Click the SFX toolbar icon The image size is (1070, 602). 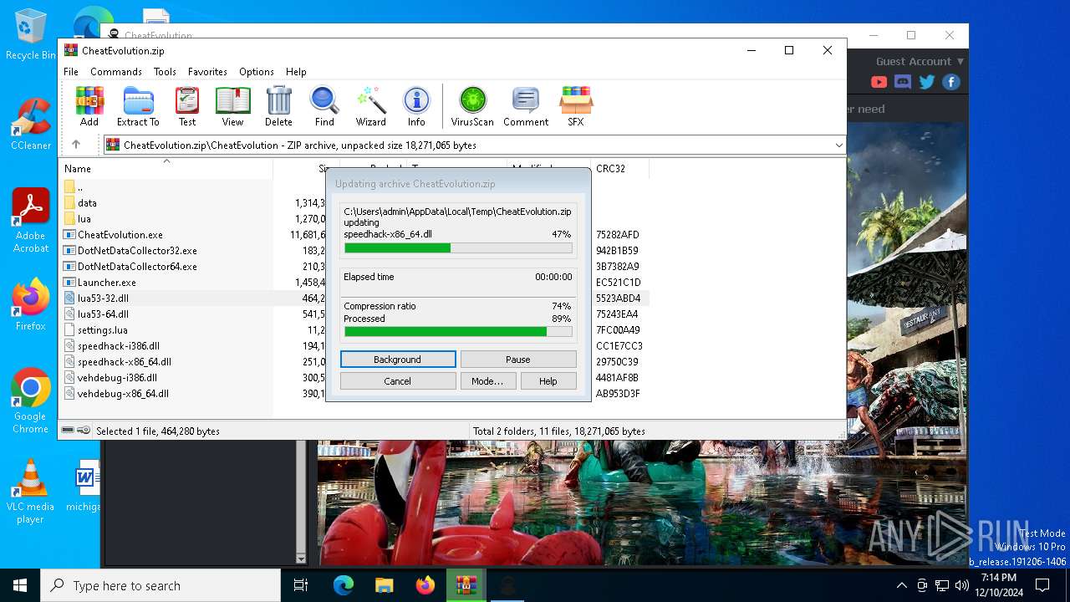575,106
